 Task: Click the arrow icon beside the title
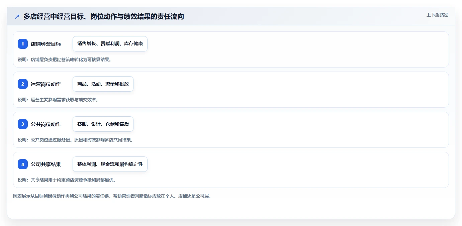pyautogui.click(x=17, y=16)
